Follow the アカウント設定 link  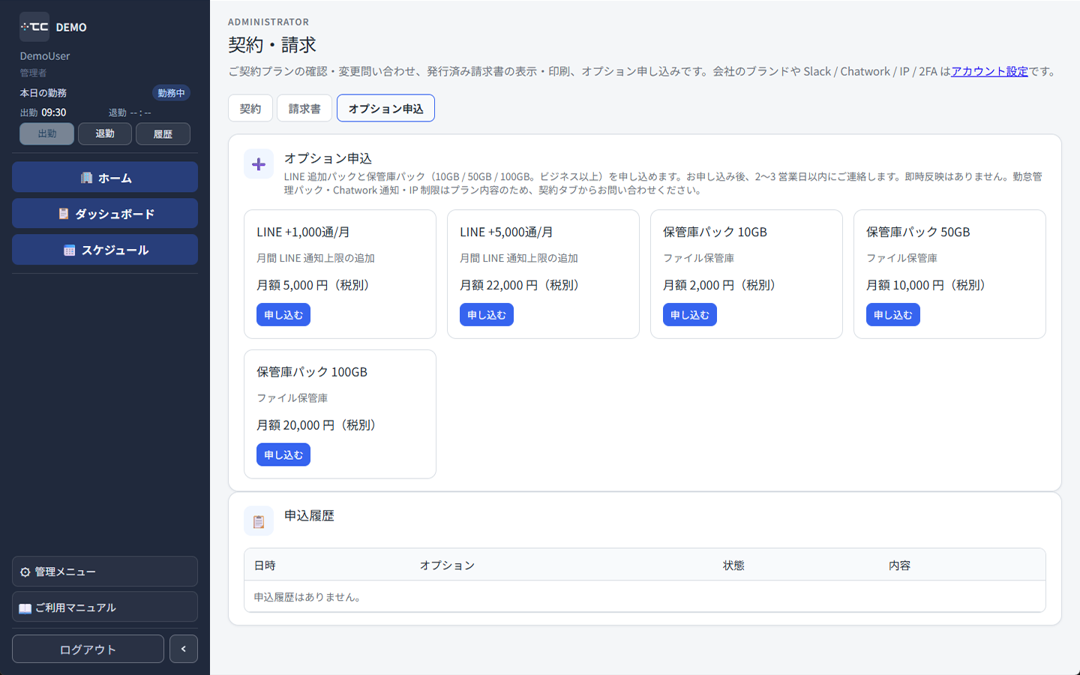point(989,71)
